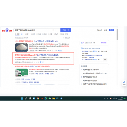This screenshot has width=127, height=127.
Task: Clear the search box with the X icon
Action: point(53,30)
